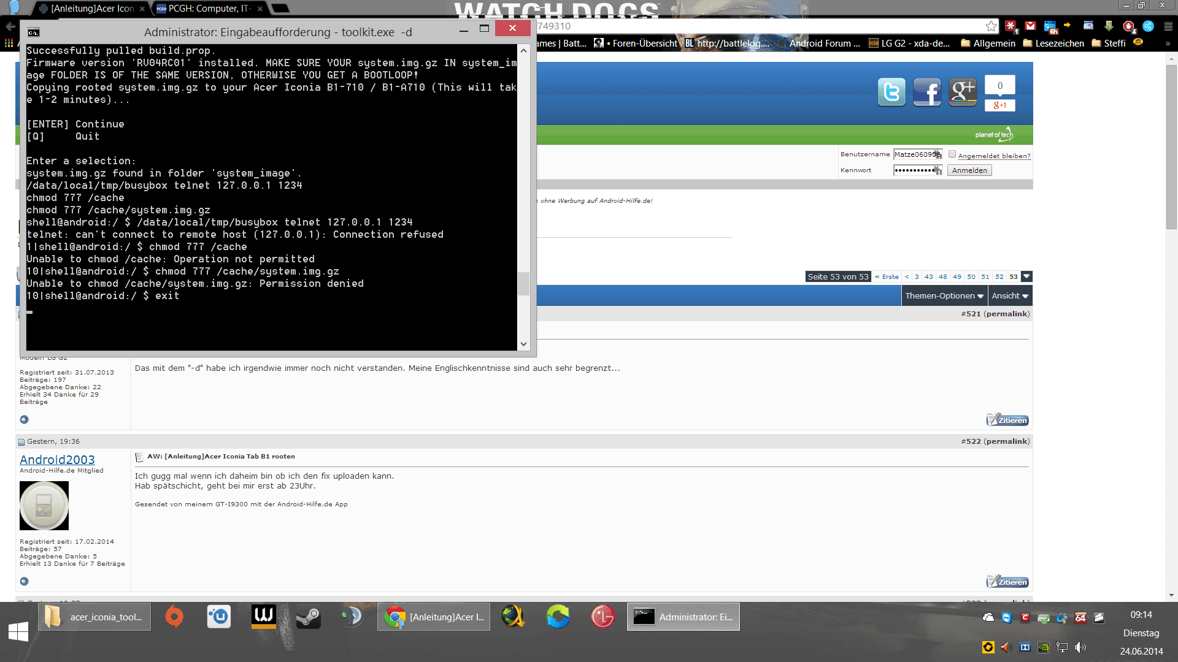Switch to the PCGH Computer IT tab
Screen dimensions: 1178x662
tap(209, 9)
